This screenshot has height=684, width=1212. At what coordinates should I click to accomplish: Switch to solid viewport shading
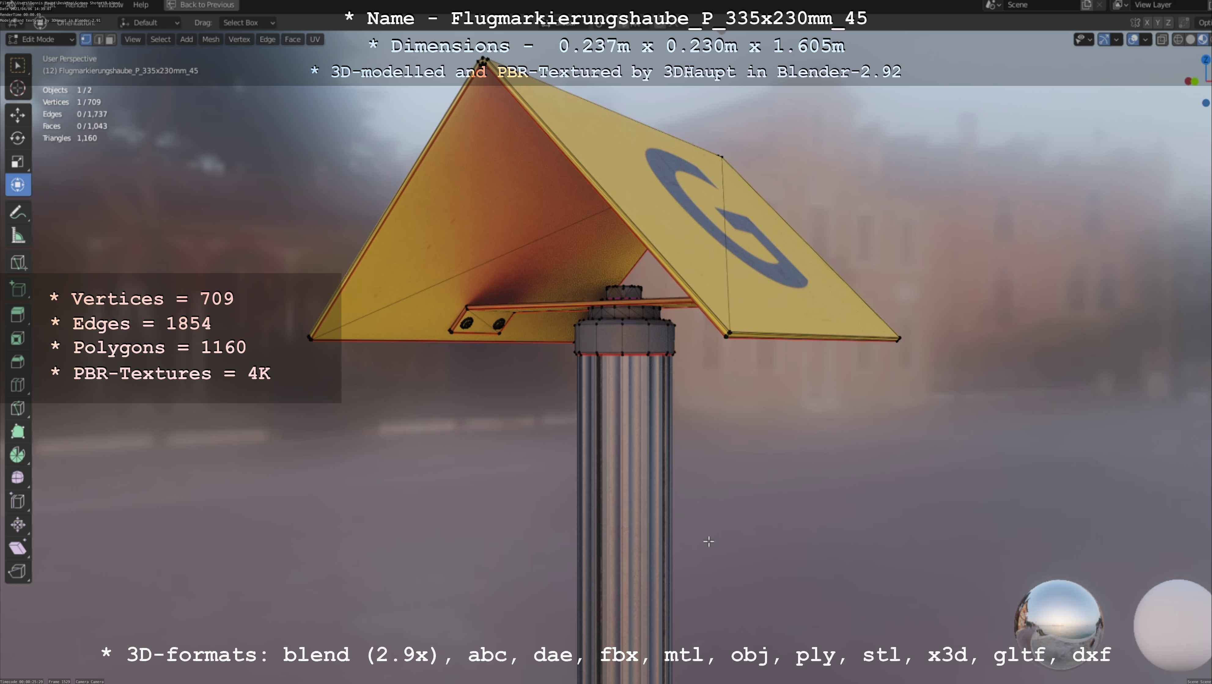pyautogui.click(x=1190, y=39)
